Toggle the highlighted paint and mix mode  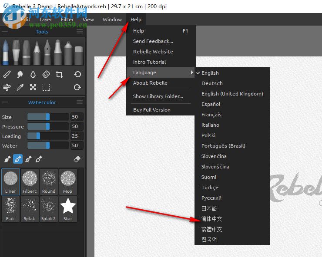pyautogui.click(x=18, y=159)
